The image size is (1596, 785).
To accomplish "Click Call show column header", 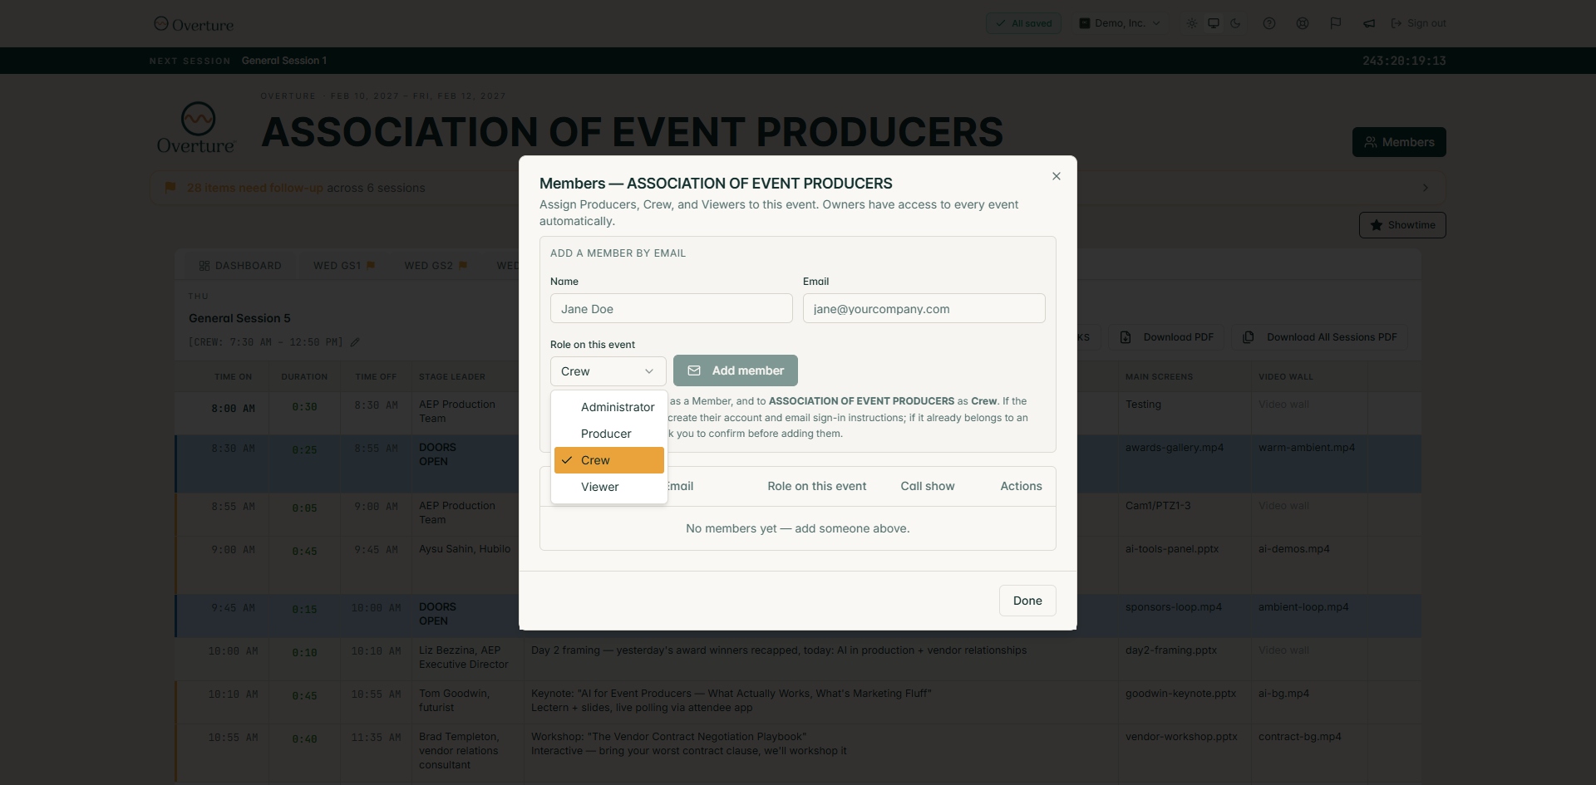I will pyautogui.click(x=928, y=486).
